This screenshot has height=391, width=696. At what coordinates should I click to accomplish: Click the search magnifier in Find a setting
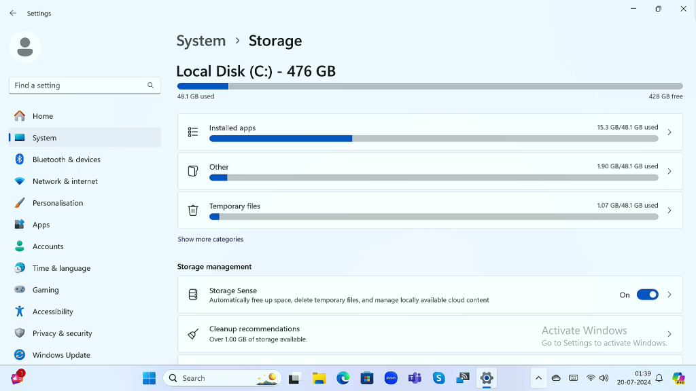(150, 86)
